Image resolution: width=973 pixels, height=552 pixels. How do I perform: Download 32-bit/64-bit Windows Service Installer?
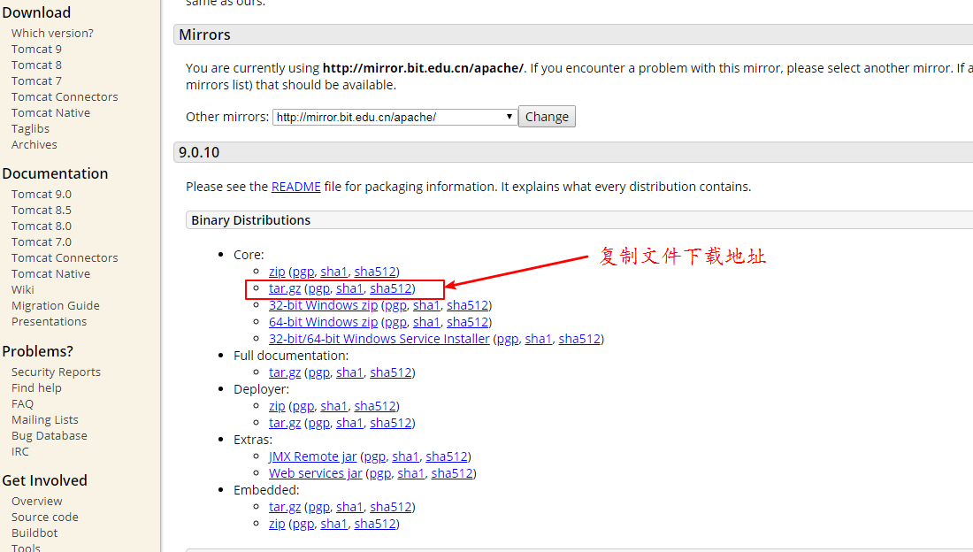pos(379,339)
